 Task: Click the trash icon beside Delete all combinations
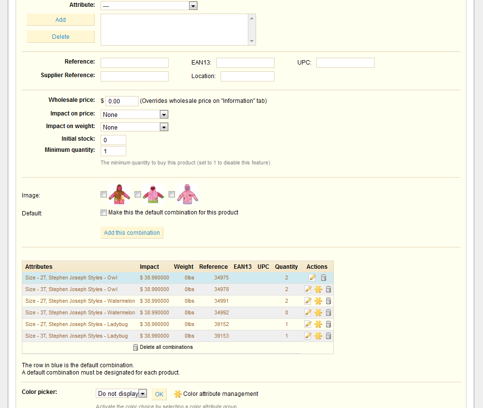(136, 347)
